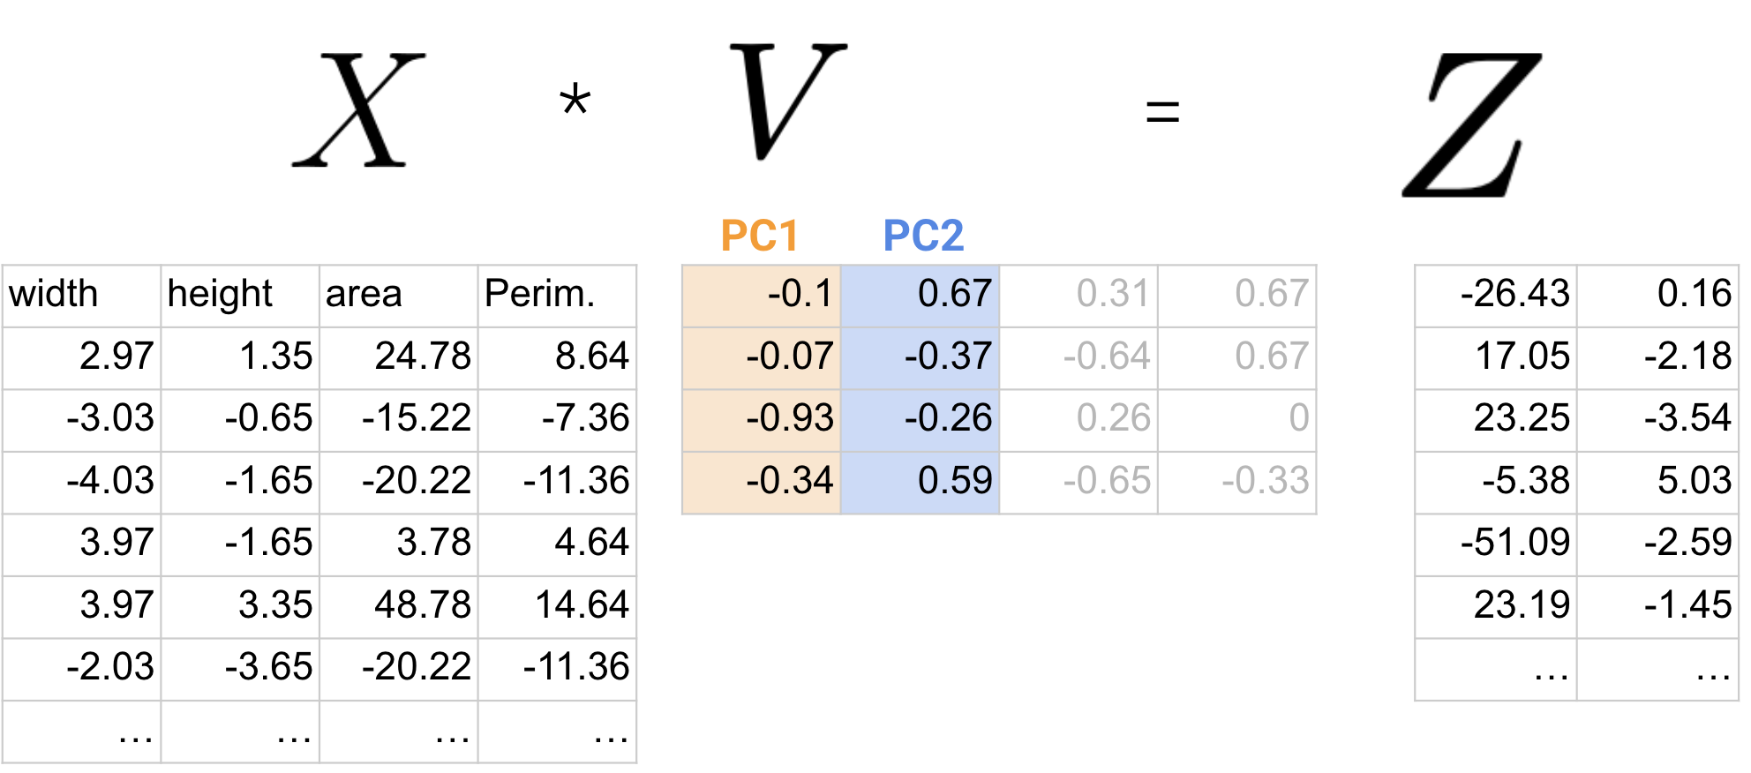This screenshot has width=1751, height=773.
Task: Click the equals sign
Action: pyautogui.click(x=1162, y=112)
